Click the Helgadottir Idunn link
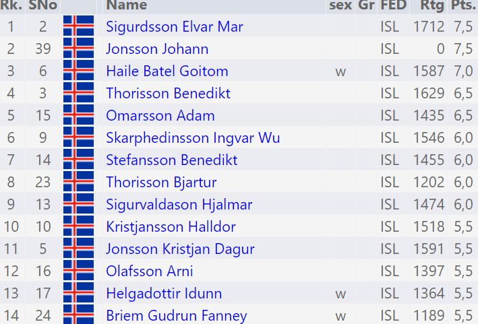 [164, 294]
